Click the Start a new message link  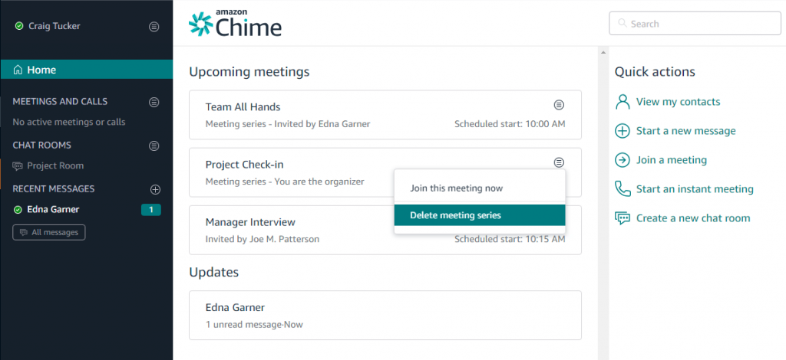pyautogui.click(x=685, y=131)
